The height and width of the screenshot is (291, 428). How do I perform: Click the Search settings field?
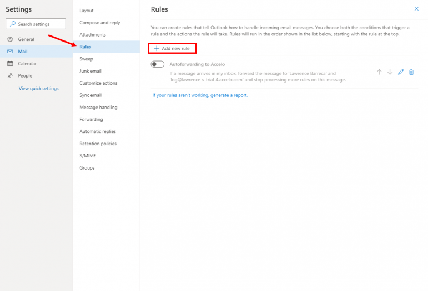tap(36, 24)
